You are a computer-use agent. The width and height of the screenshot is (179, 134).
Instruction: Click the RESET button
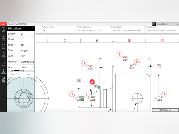click(14, 74)
